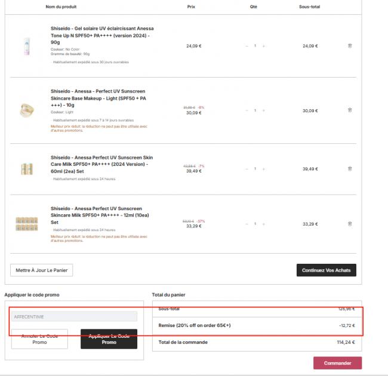The height and width of the screenshot is (376, 388).
Task: Increase quantity of 12ml (10ea) Set
Action: click(x=263, y=224)
